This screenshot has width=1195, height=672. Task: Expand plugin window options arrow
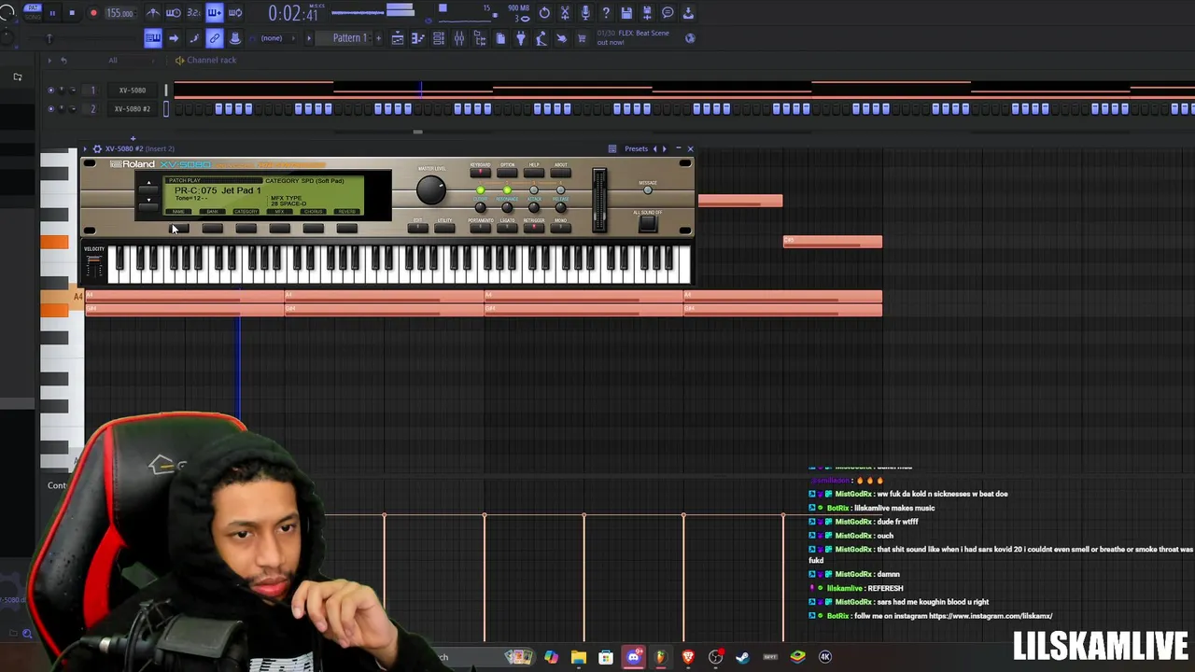coord(85,148)
